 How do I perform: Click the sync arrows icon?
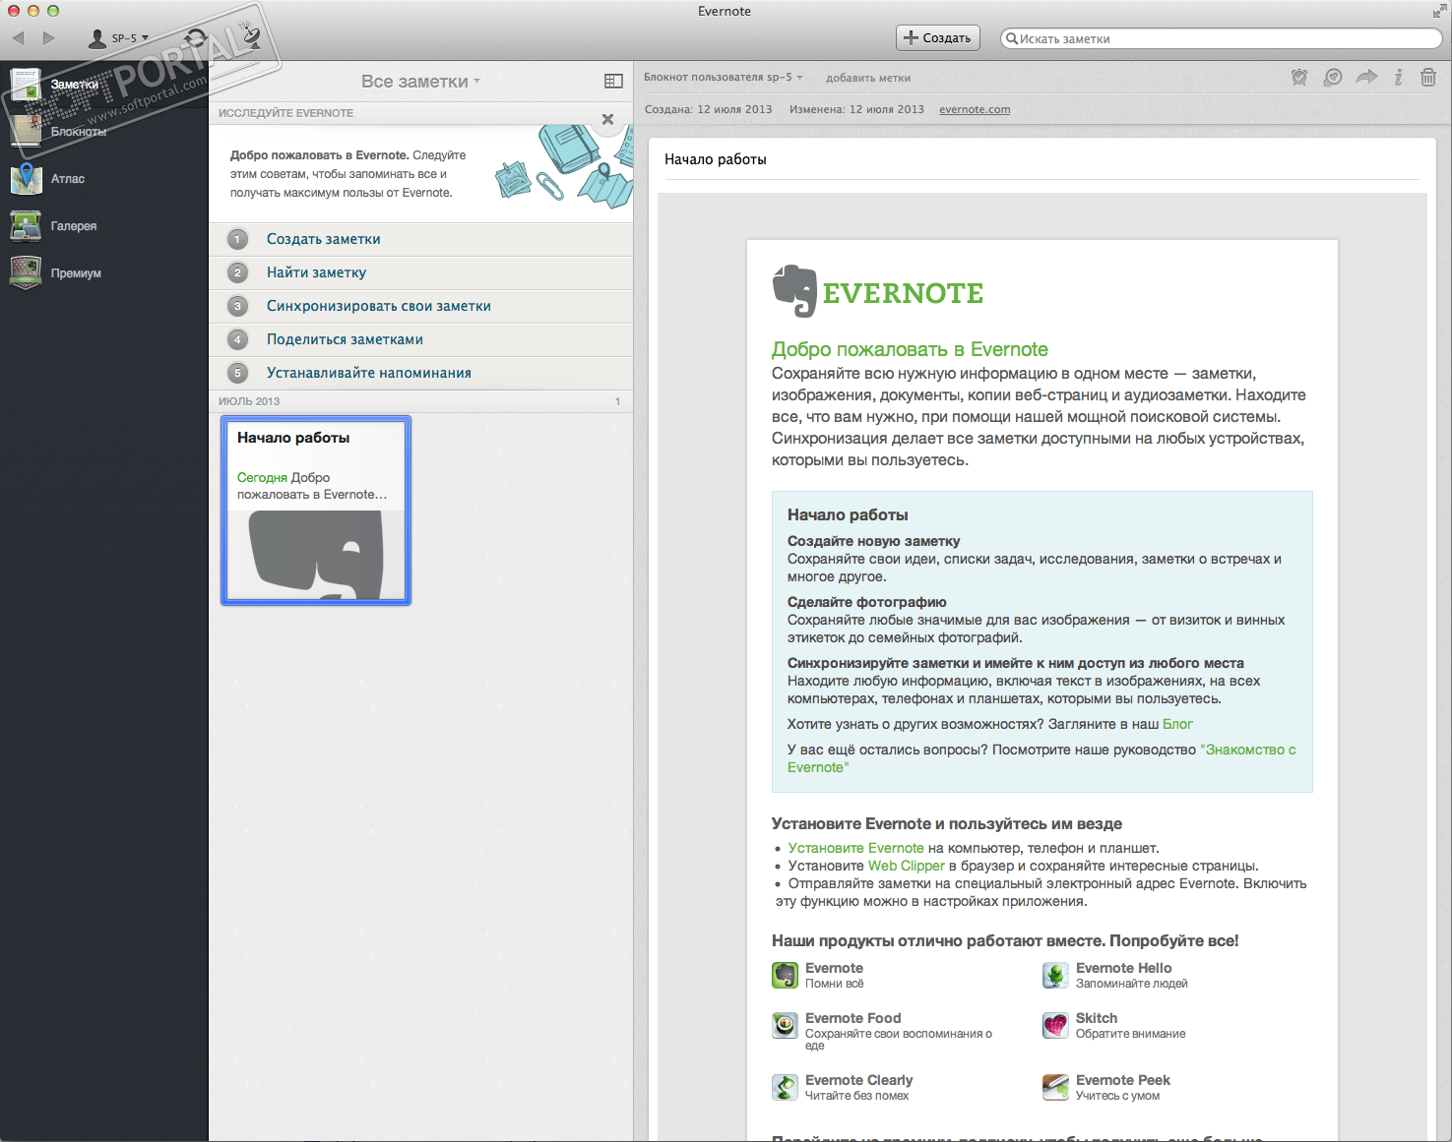coord(196,38)
